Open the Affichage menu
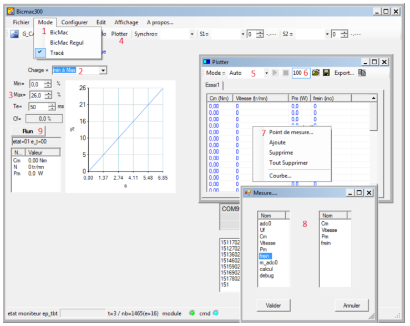The width and height of the screenshot is (410, 326). [126, 23]
